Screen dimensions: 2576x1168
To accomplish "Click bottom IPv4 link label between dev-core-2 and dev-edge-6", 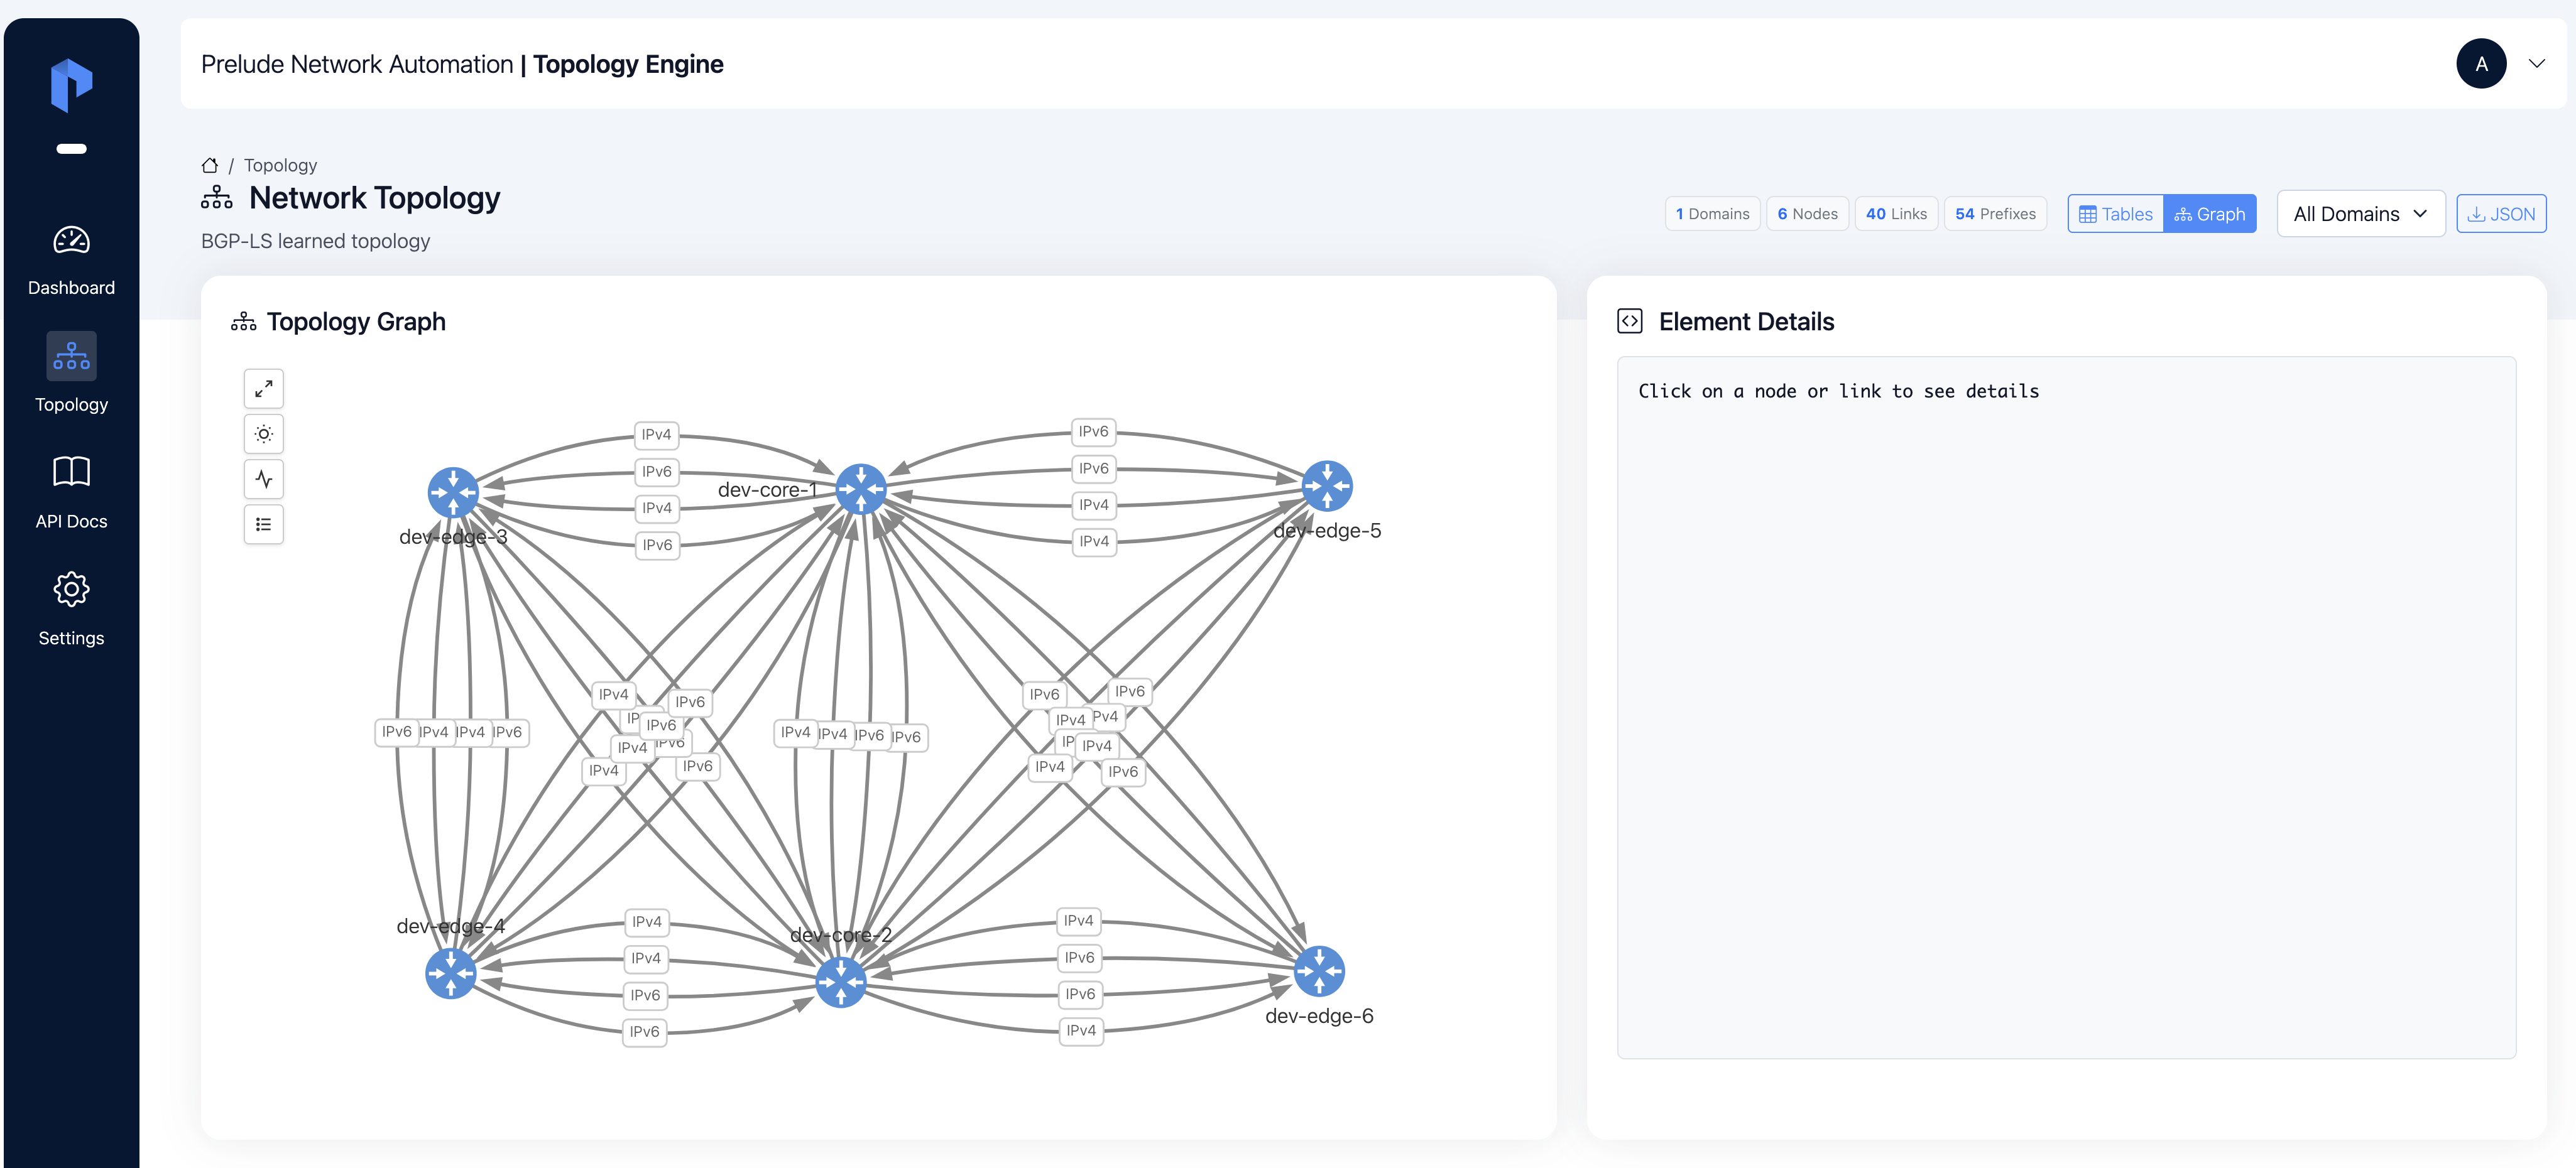I will click(x=1081, y=1030).
